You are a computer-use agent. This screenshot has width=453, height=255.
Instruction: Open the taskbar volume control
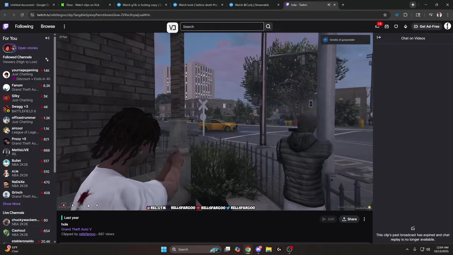pyautogui.click(x=428, y=249)
